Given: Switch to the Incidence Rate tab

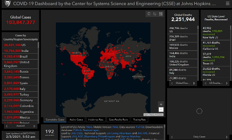Looking at the screenshot, I should tap(96, 120).
